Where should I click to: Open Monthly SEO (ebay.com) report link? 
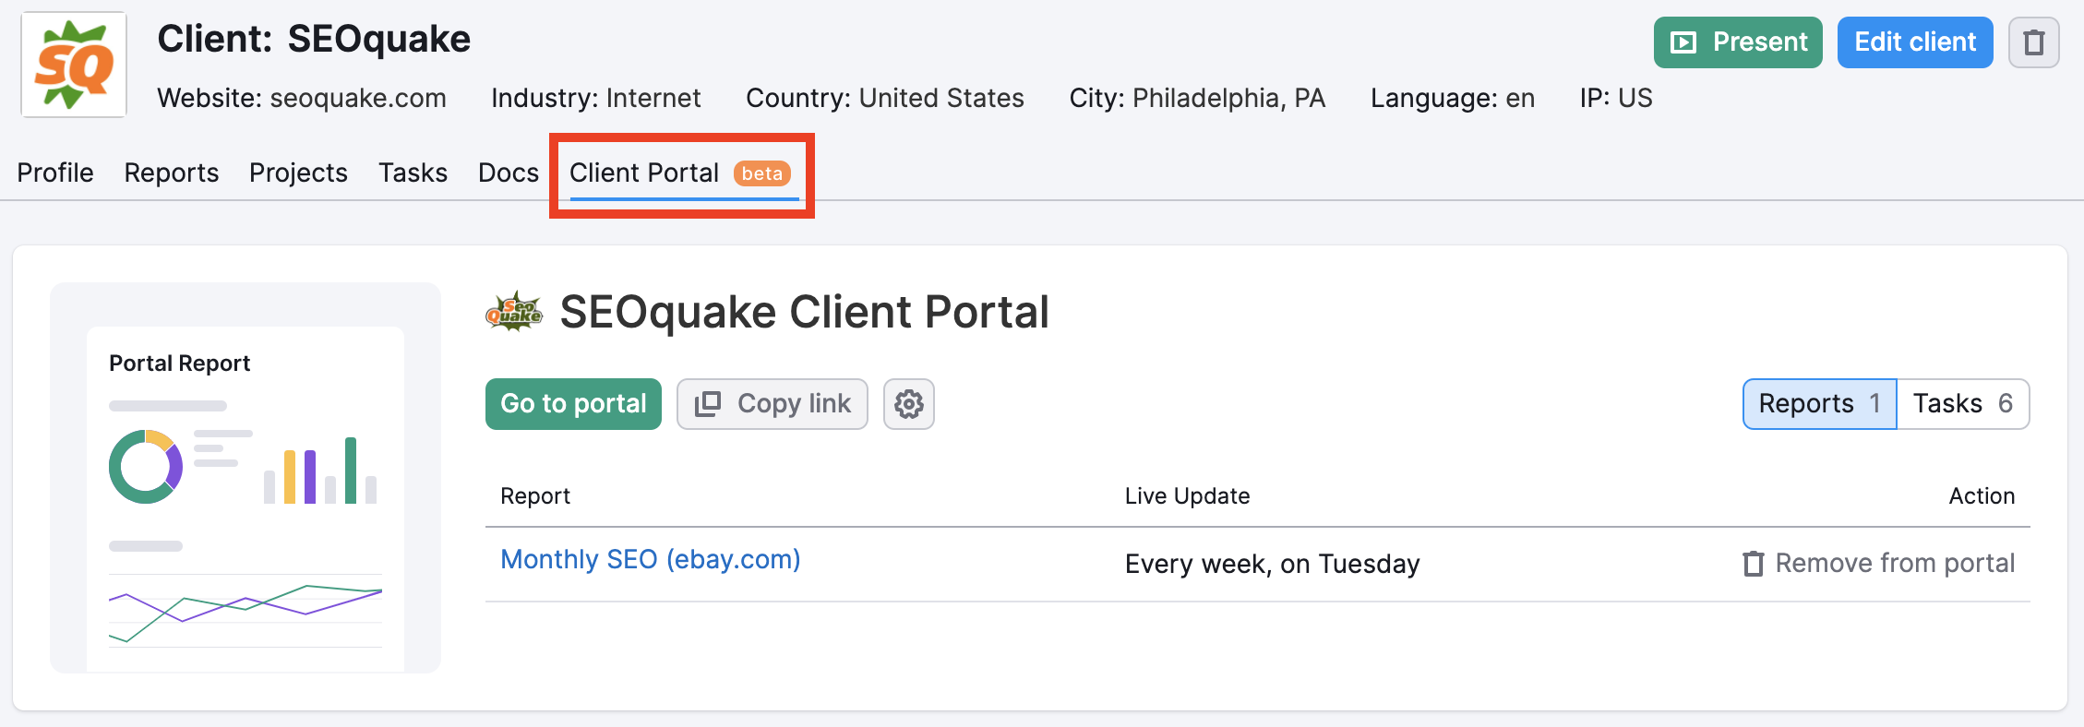tap(651, 559)
